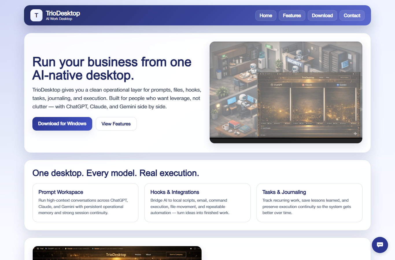This screenshot has height=260, width=395.
Task: Open the chat bubble widget
Action: click(380, 245)
